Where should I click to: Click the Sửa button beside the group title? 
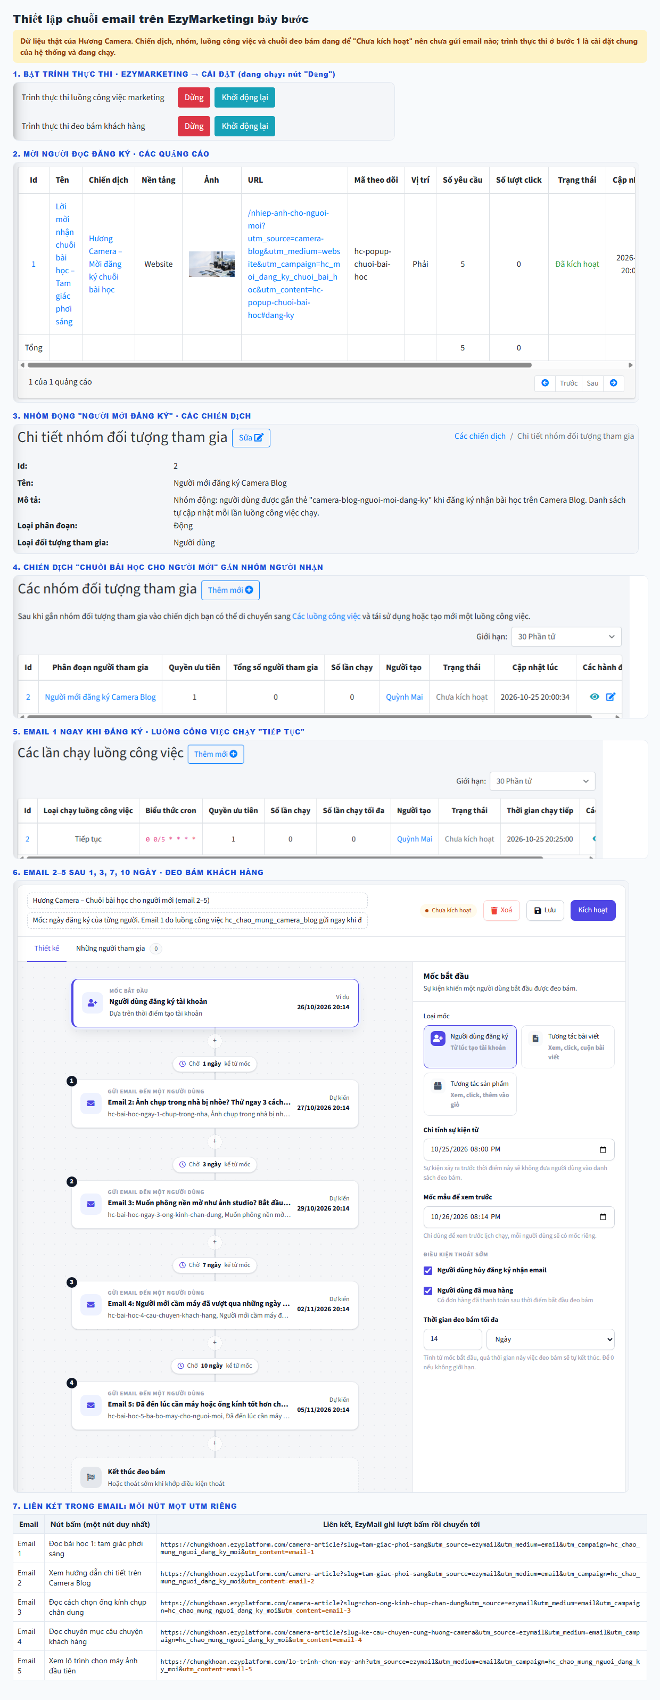click(251, 438)
